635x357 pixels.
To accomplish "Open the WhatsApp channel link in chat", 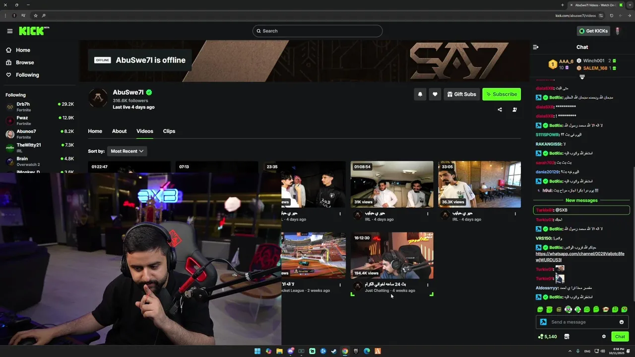I will [x=580, y=257].
